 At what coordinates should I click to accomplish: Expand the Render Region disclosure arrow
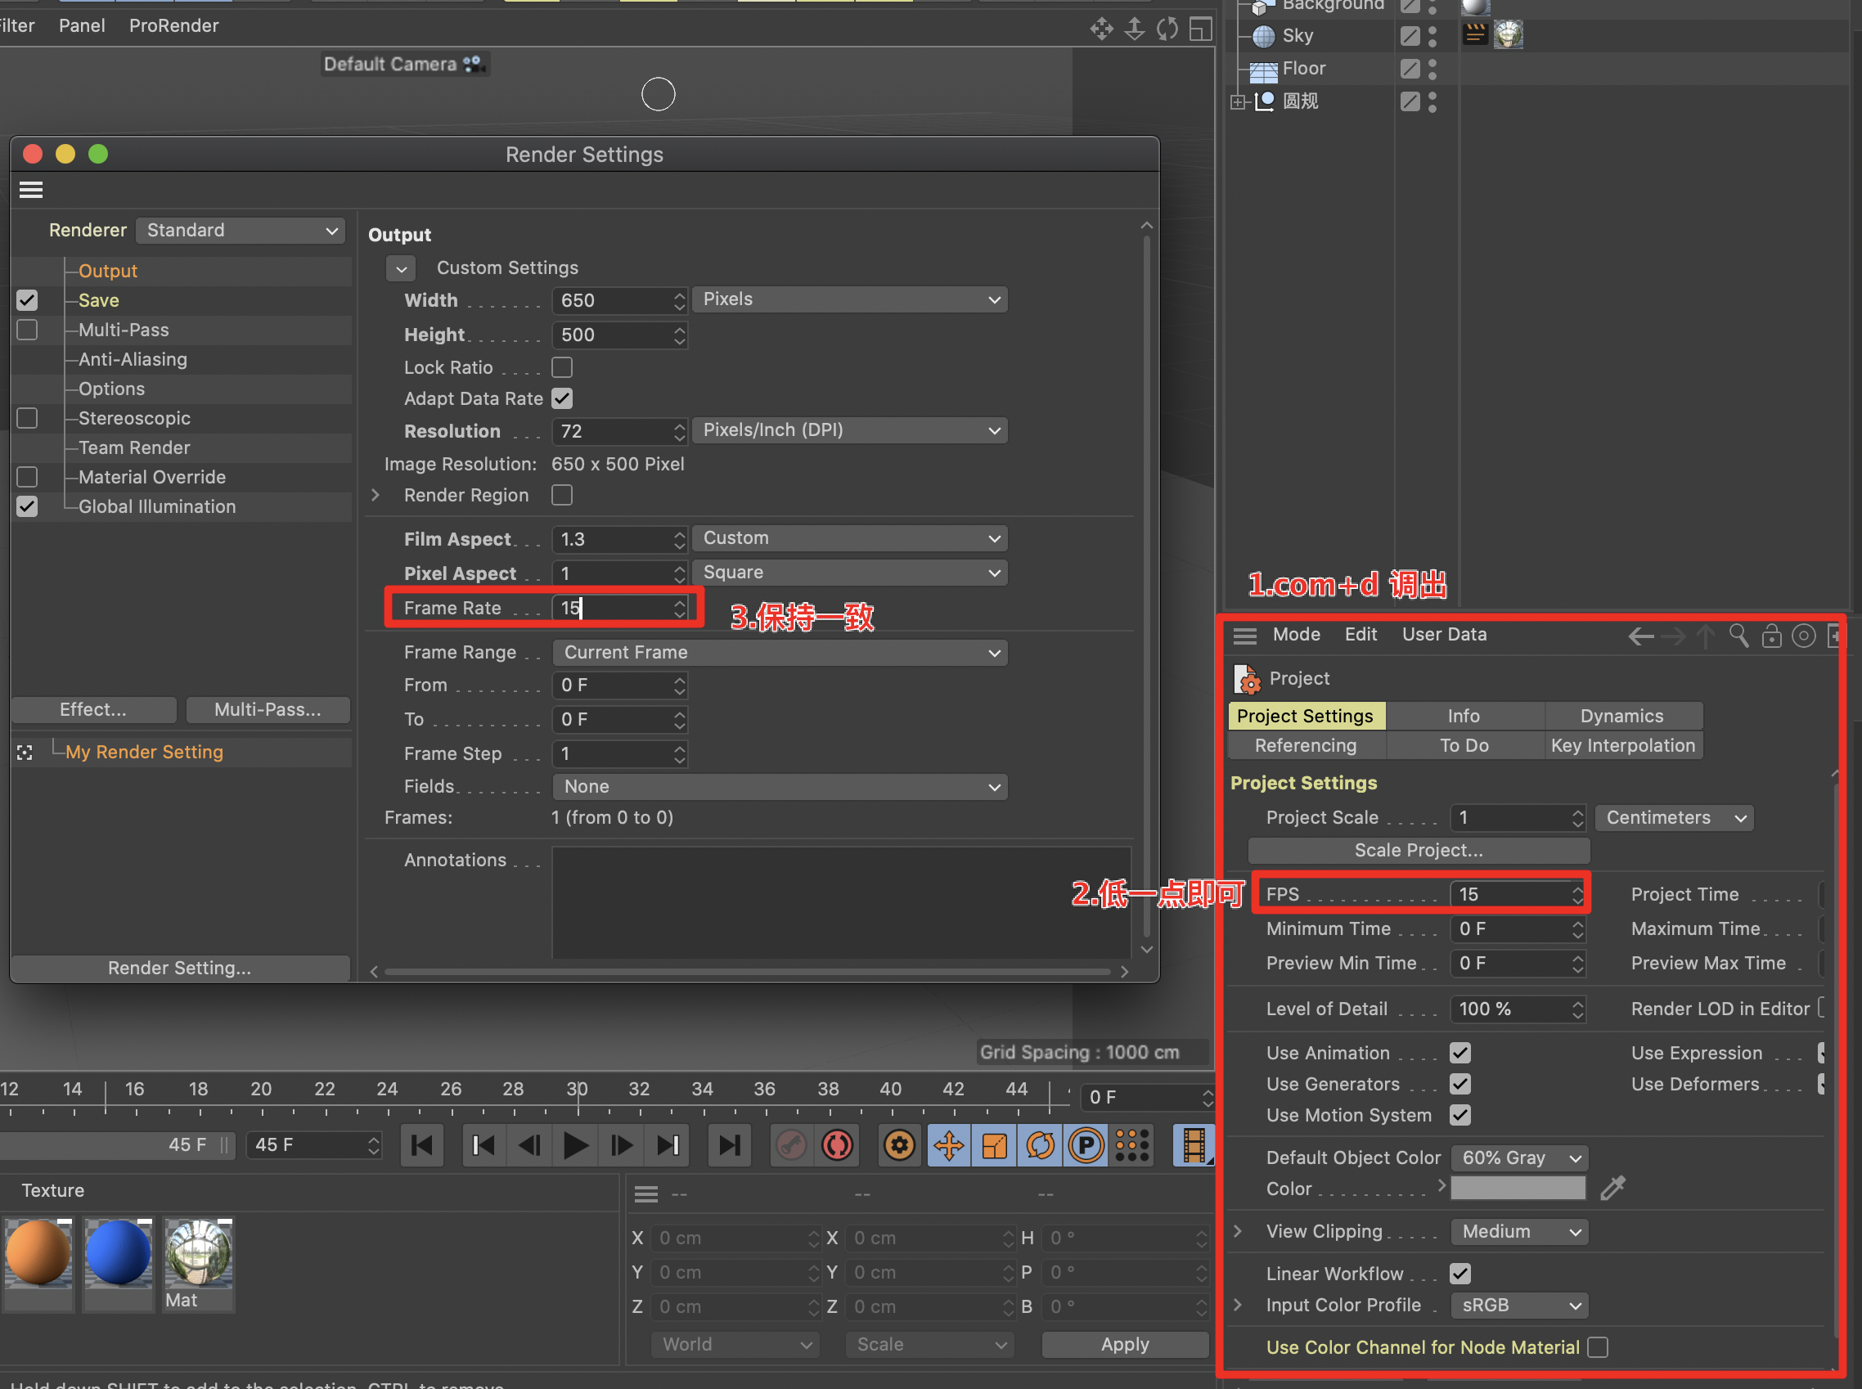coord(376,495)
